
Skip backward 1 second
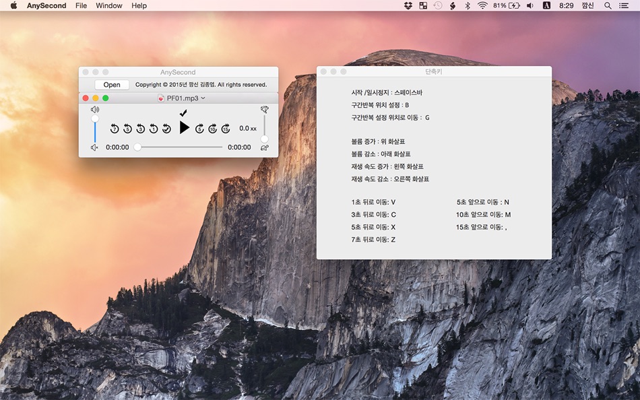click(x=154, y=128)
